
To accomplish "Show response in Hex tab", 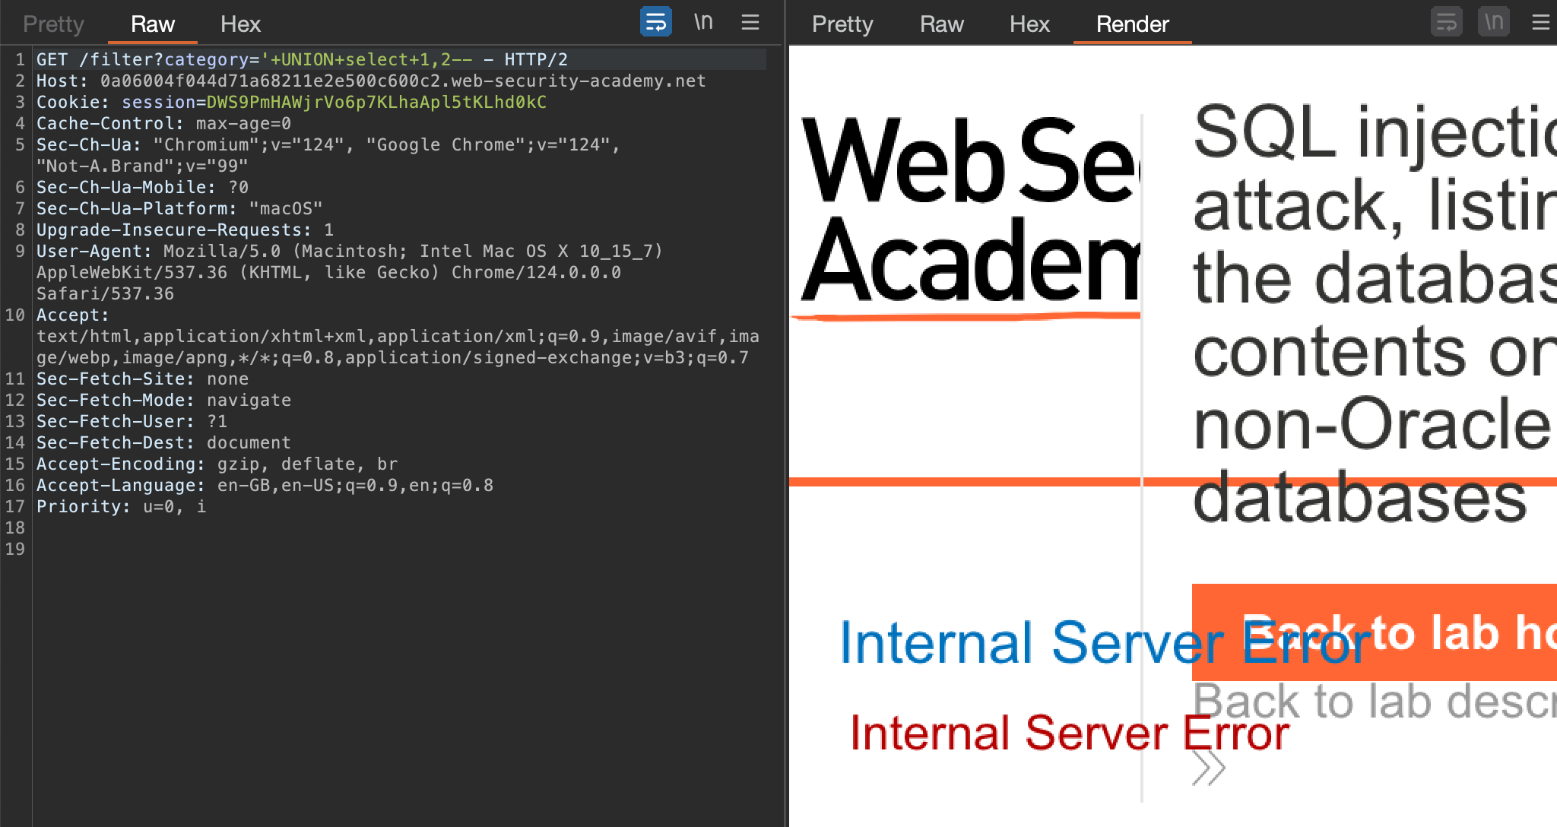I will (x=1029, y=24).
